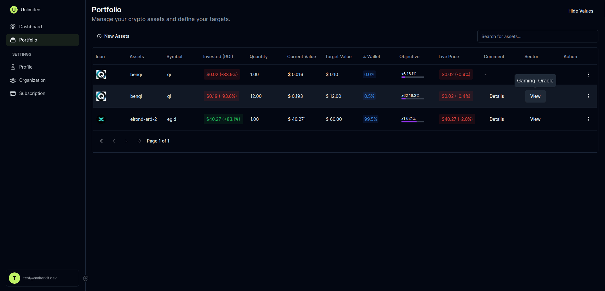
Task: Click the Dashboard grid icon
Action: 13,27
